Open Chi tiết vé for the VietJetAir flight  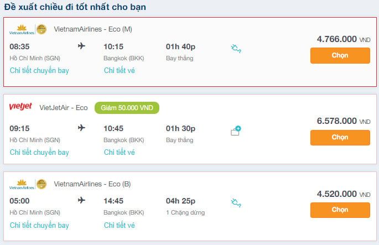point(119,152)
